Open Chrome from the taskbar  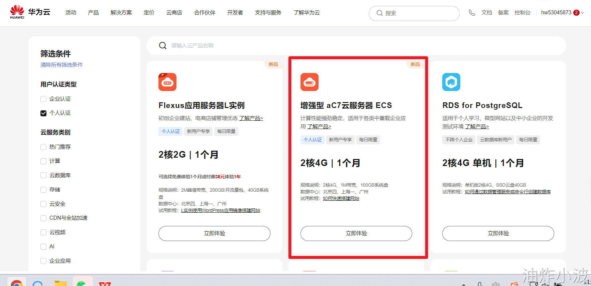tap(17, 282)
